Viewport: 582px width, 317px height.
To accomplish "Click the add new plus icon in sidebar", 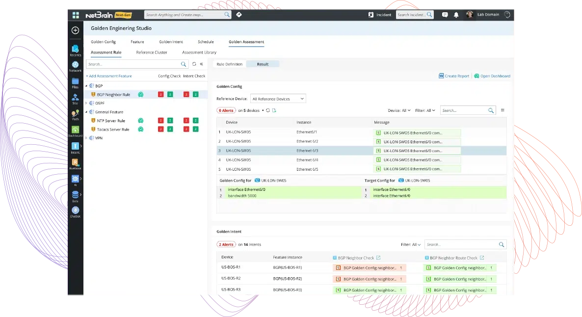I will coord(76,30).
